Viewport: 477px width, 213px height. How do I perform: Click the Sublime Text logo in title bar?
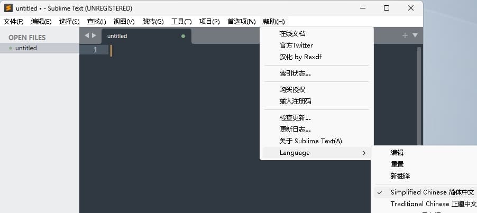pyautogui.click(x=8, y=8)
